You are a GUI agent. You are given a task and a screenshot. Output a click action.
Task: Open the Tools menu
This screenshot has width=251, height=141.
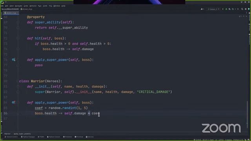point(45,6)
